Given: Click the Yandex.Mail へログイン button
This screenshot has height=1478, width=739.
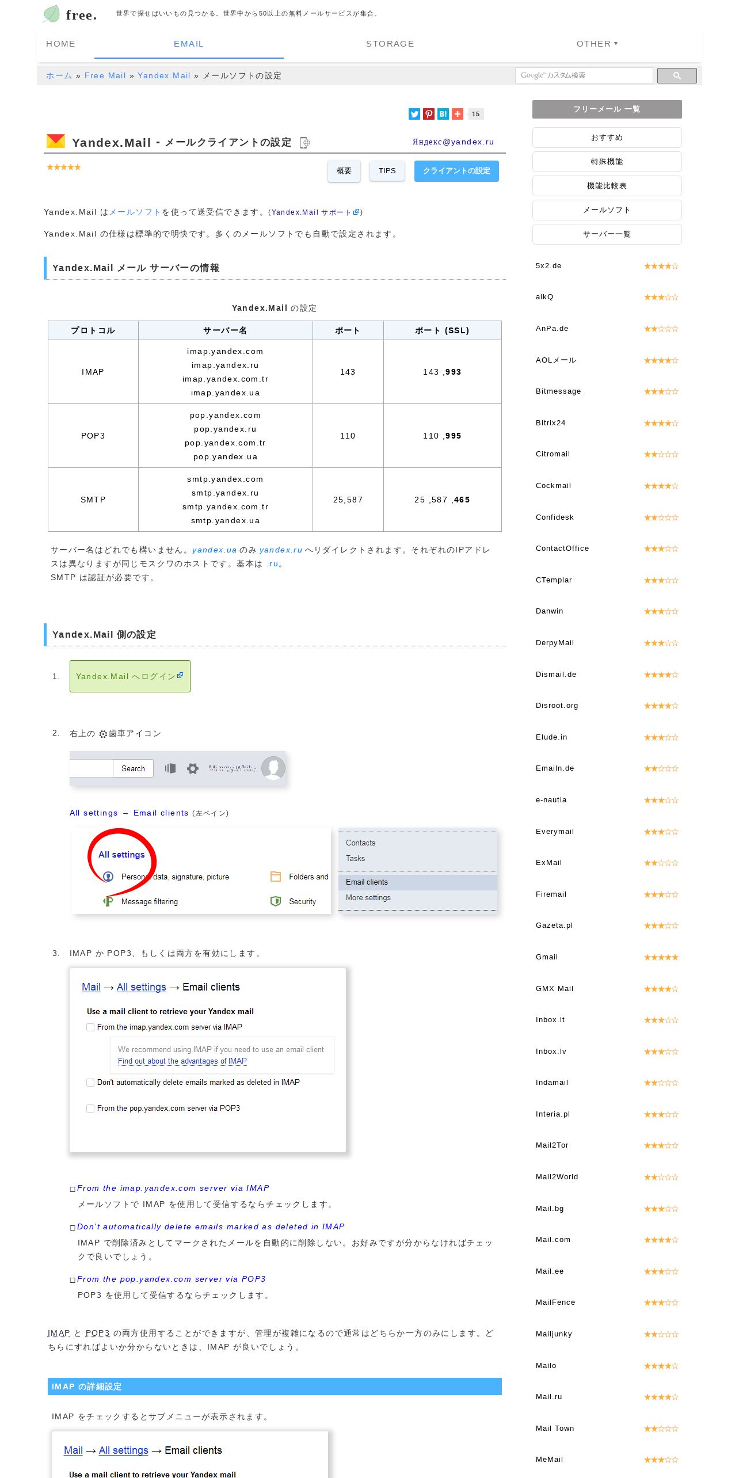Looking at the screenshot, I should coord(130,676).
